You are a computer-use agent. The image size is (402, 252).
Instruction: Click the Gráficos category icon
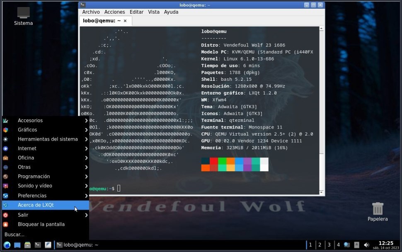(6, 130)
